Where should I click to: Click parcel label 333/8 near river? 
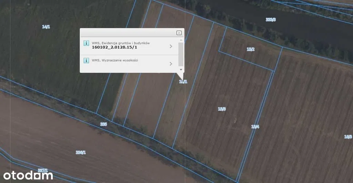[x=271, y=20]
